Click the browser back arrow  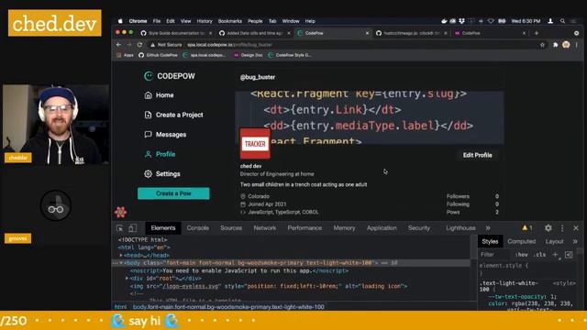pyautogui.click(x=119, y=45)
